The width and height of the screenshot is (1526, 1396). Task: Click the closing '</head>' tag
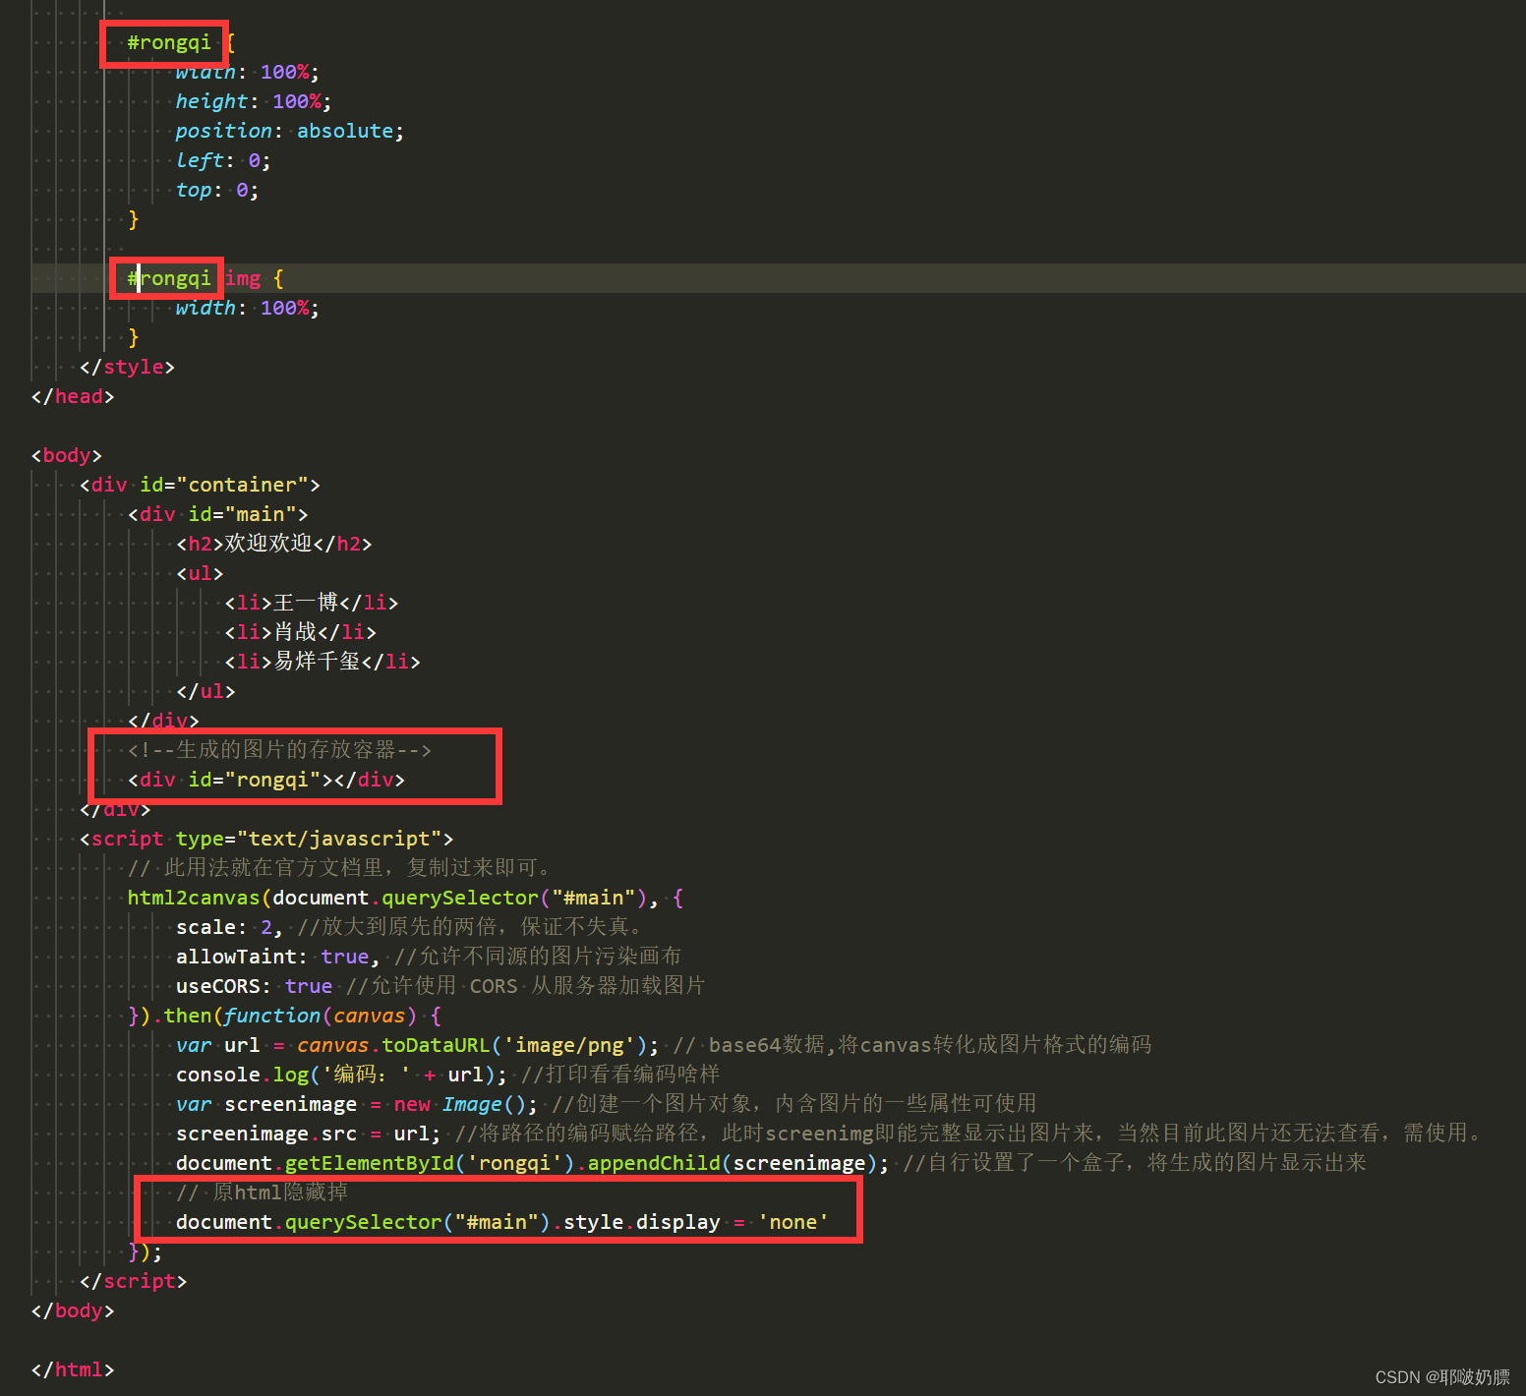[x=73, y=396]
